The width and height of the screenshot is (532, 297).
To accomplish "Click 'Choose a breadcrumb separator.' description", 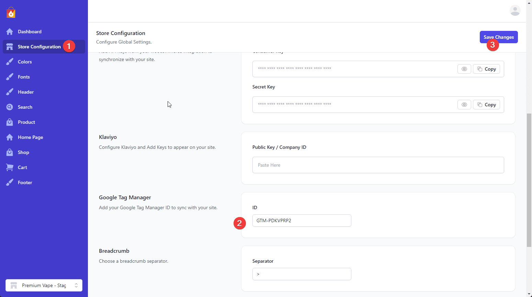I will click(134, 261).
